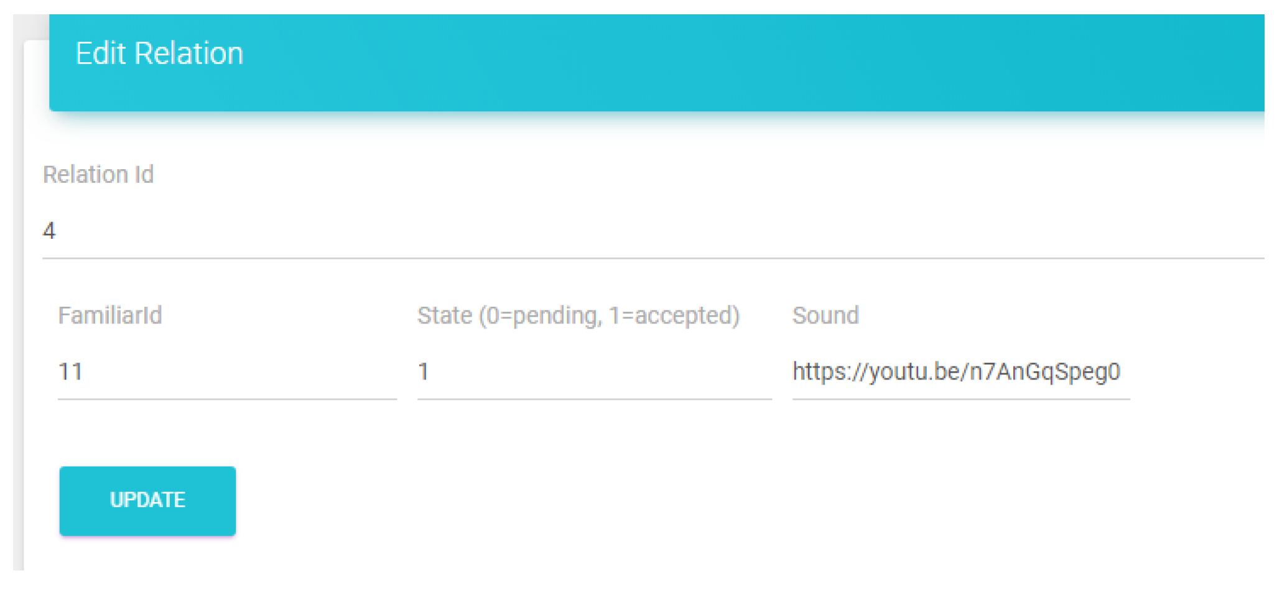Image resolution: width=1282 pixels, height=591 pixels.
Task: Click the FamiliarId label text
Action: pos(110,315)
